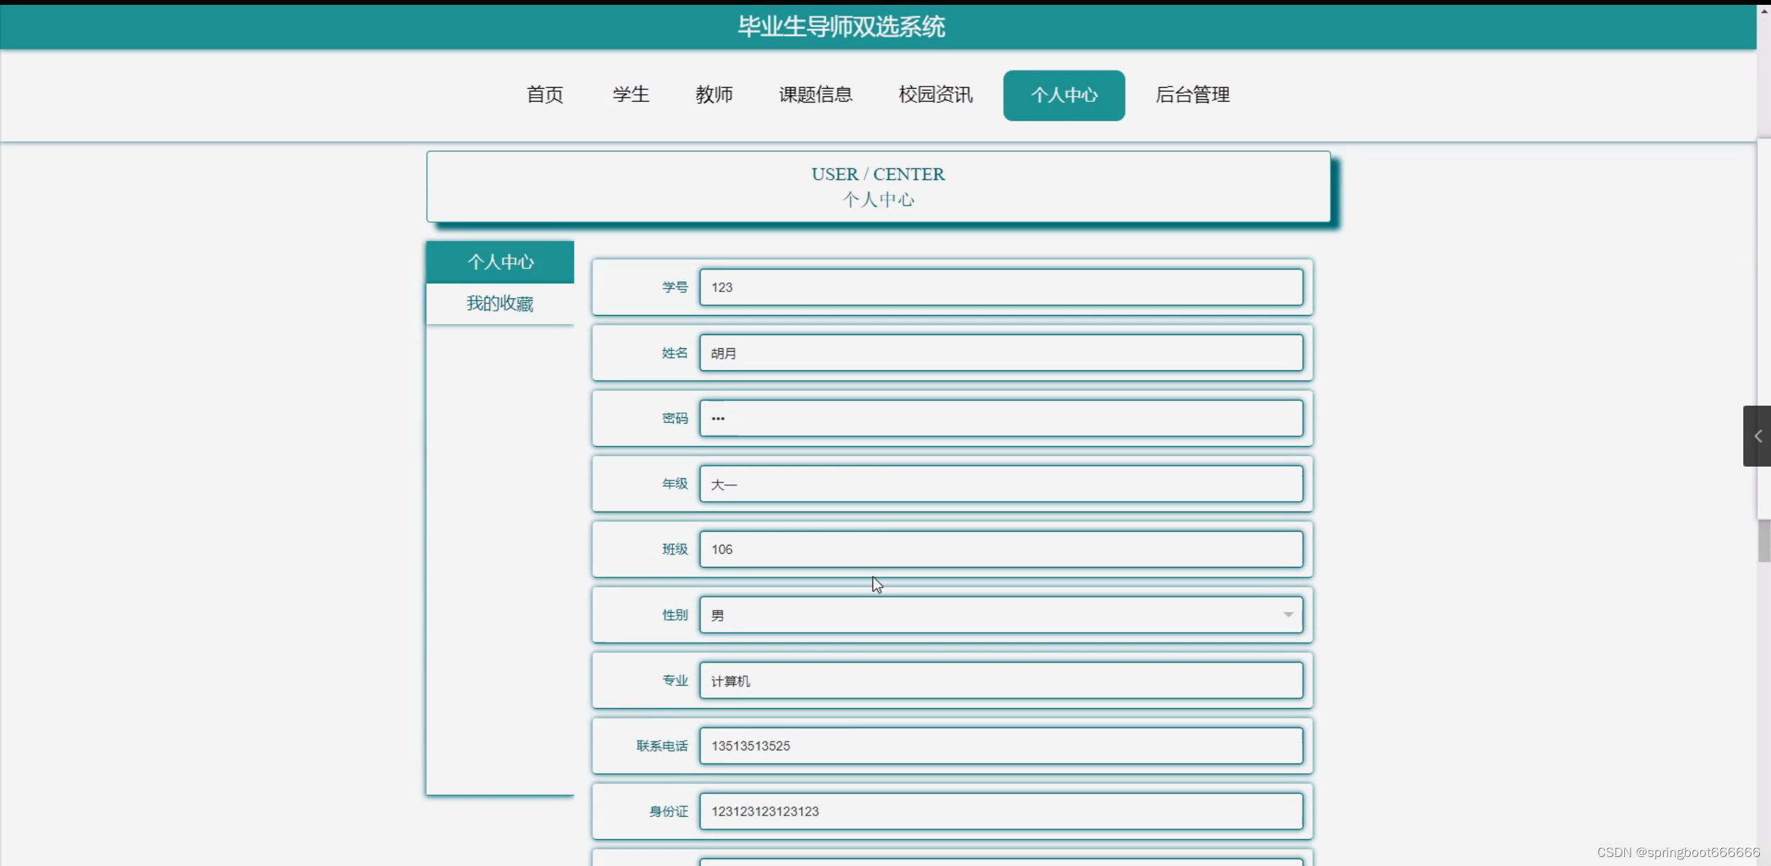This screenshot has height=866, width=1771.
Task: Open 后台管理 link
Action: pos(1192,95)
